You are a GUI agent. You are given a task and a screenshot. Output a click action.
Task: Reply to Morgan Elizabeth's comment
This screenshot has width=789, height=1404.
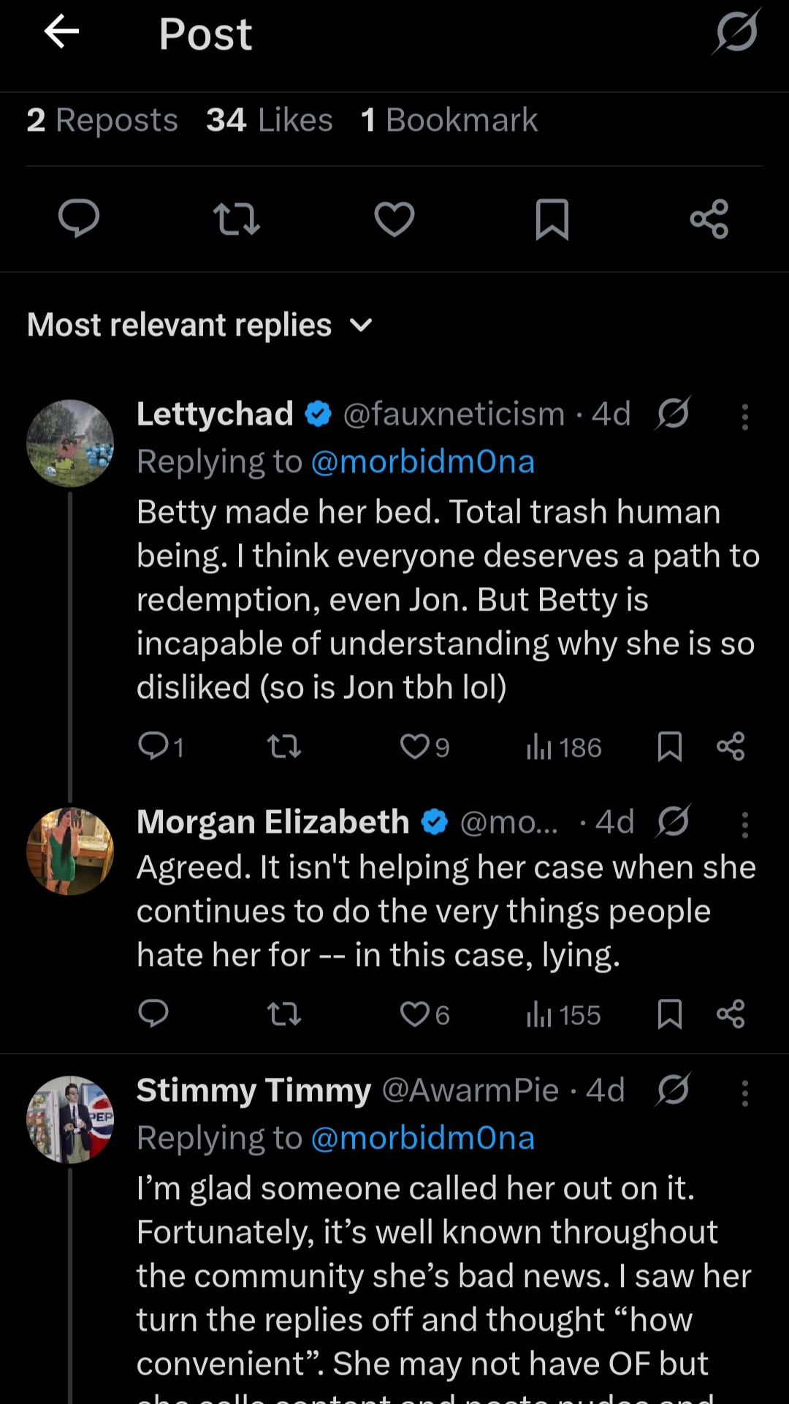(153, 1014)
